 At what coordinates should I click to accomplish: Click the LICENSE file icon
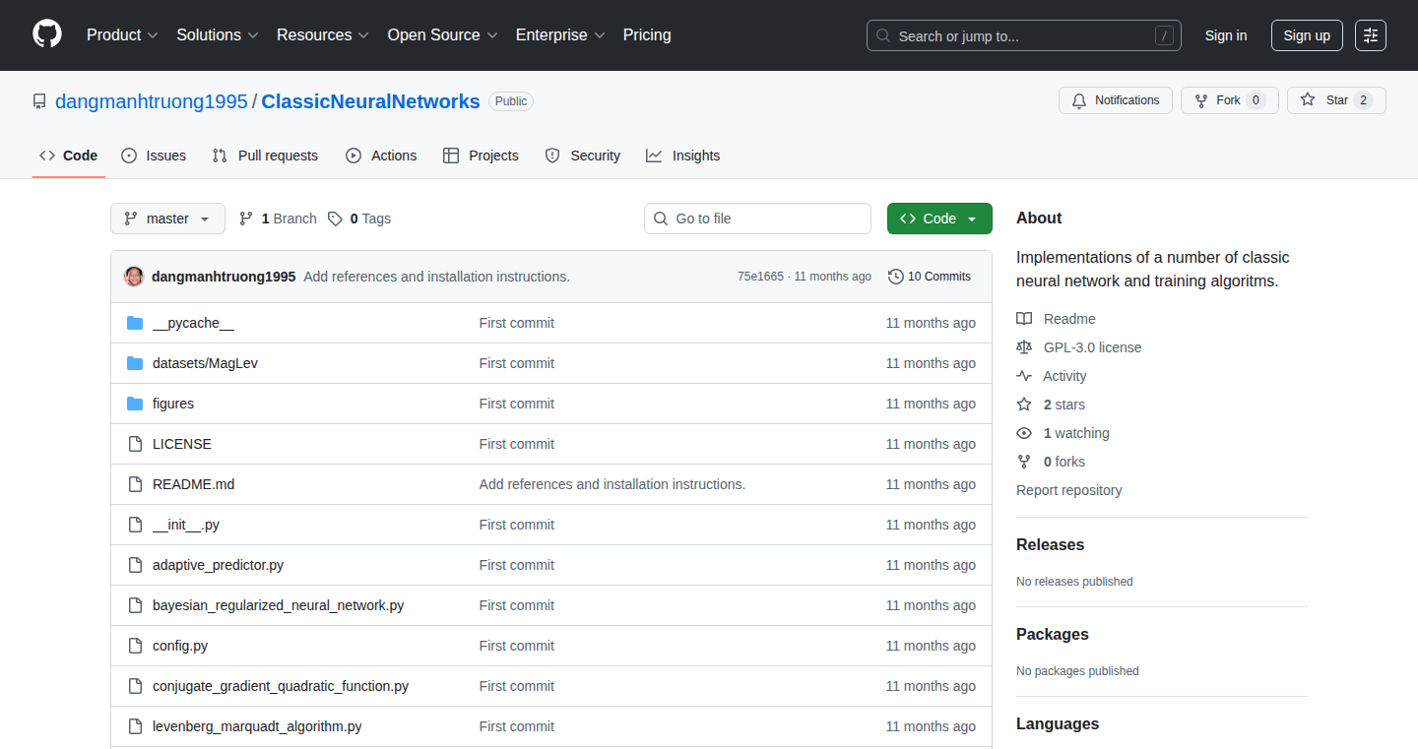pyautogui.click(x=135, y=444)
